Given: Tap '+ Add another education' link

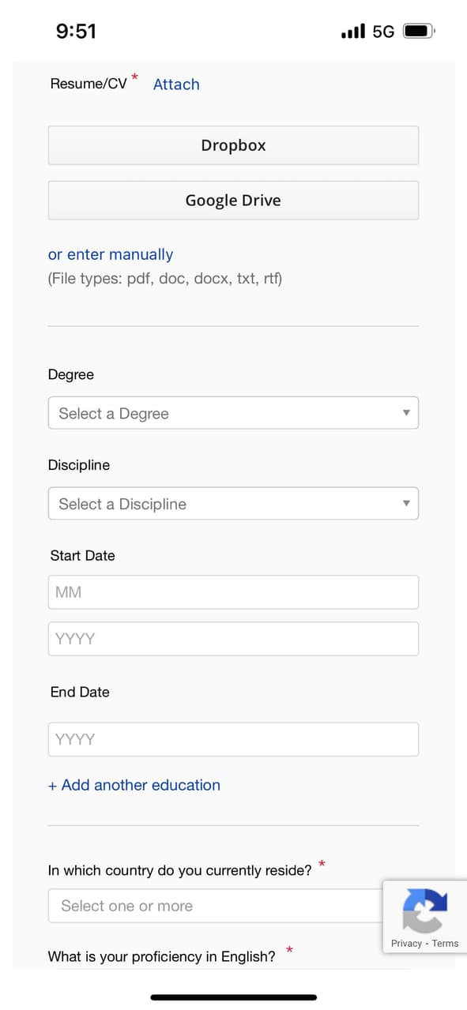Looking at the screenshot, I should [134, 785].
